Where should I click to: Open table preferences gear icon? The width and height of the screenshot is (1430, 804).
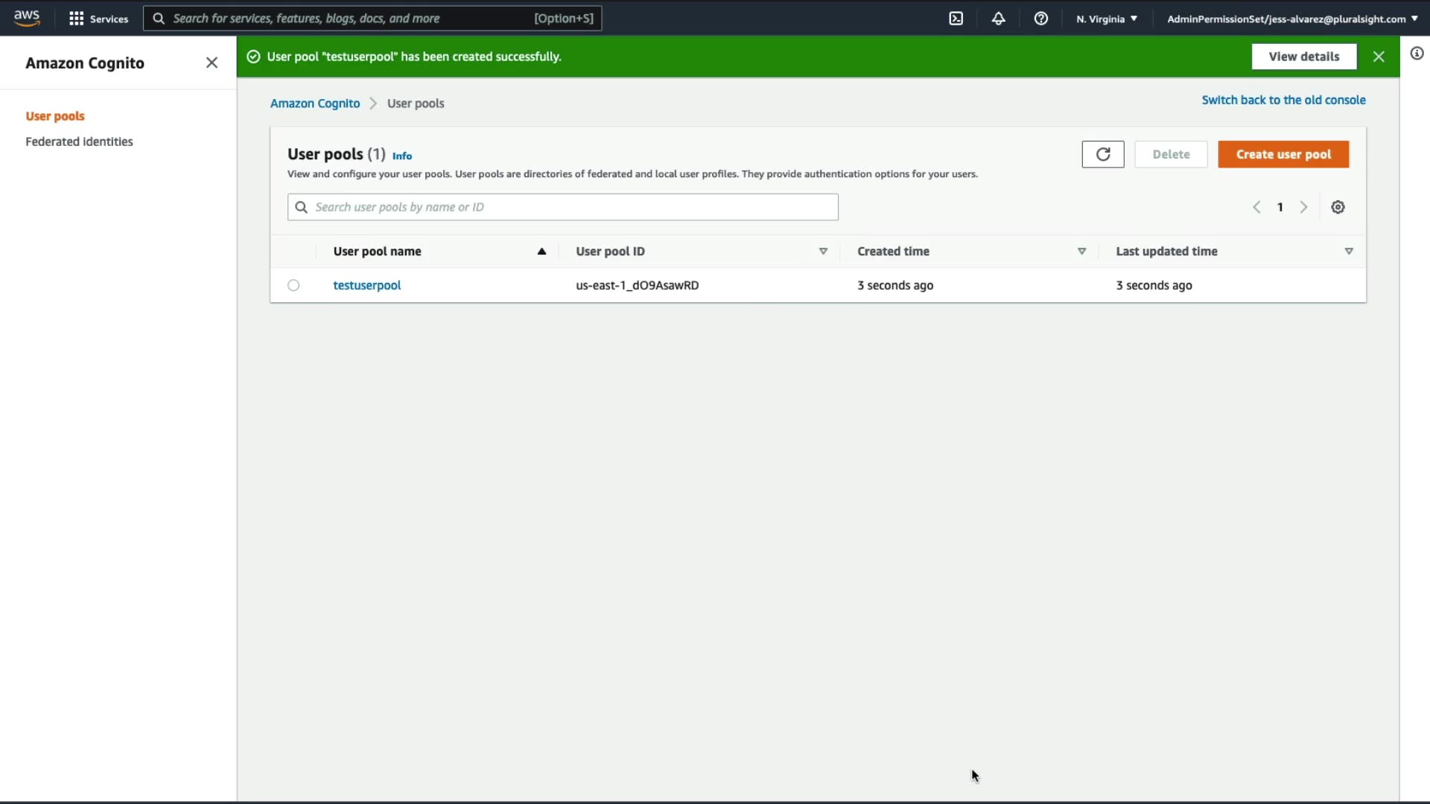[x=1338, y=207]
